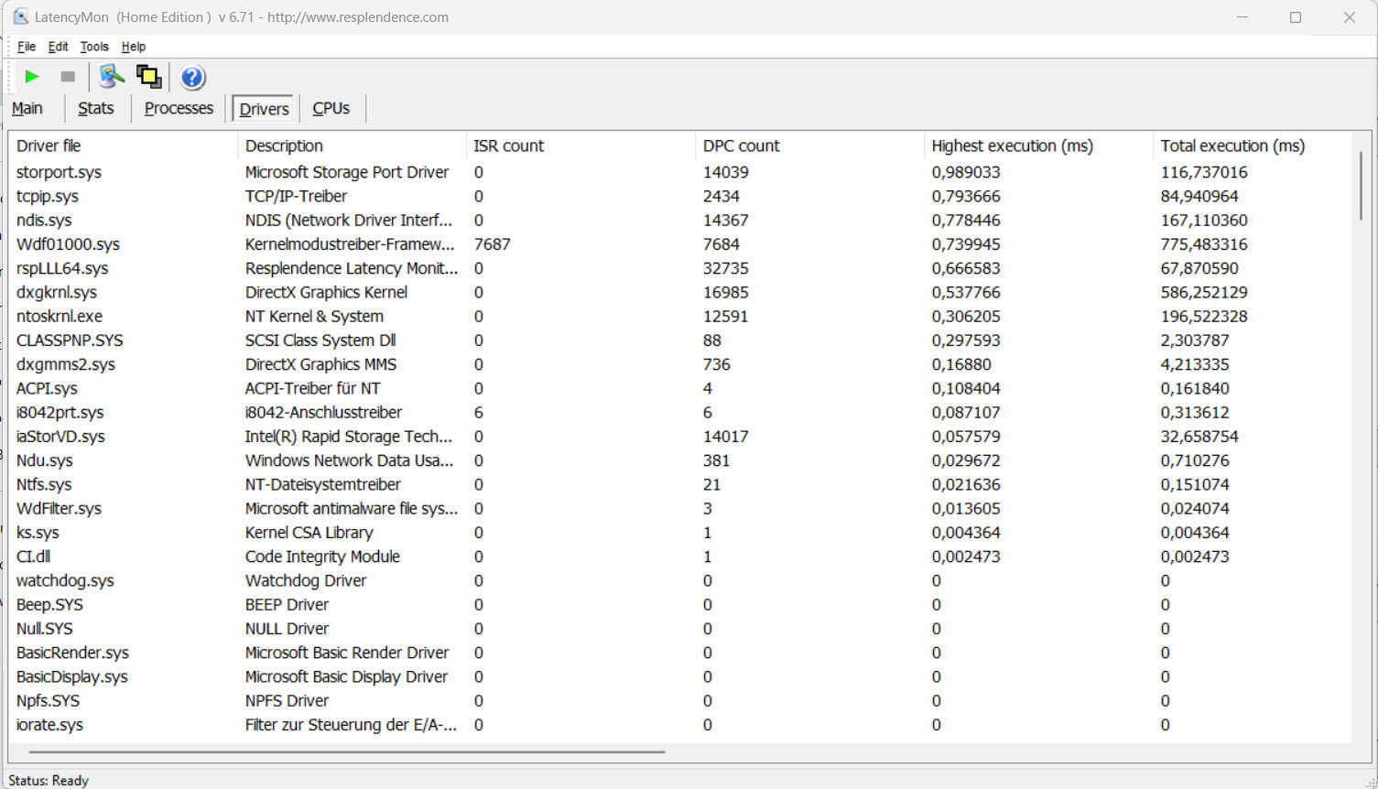Click the vertical scrollbar thumb on the right
Screen dimensions: 1378x789
pos(1361,186)
